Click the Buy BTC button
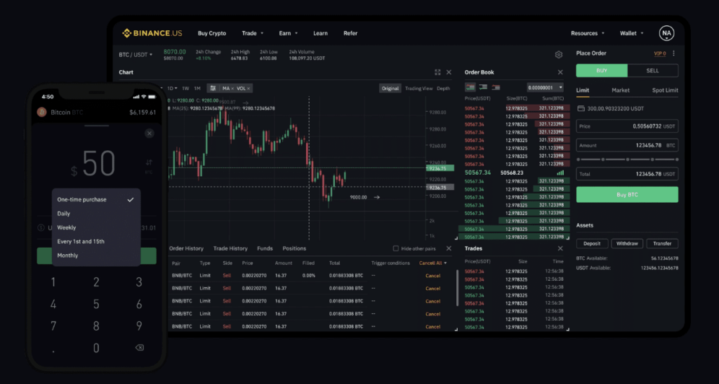Screen dimensions: 719x384 tap(627, 194)
